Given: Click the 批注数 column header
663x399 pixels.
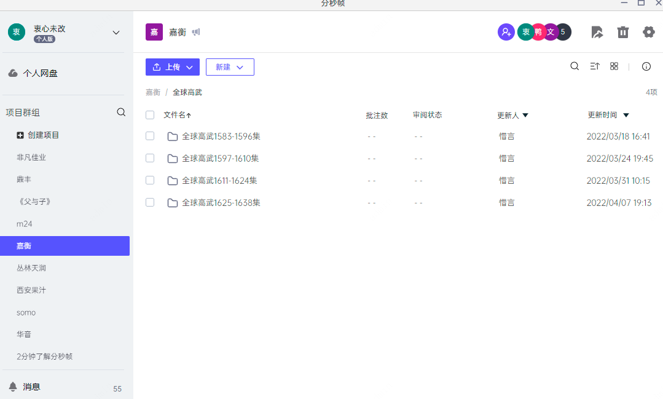Looking at the screenshot, I should coord(377,116).
